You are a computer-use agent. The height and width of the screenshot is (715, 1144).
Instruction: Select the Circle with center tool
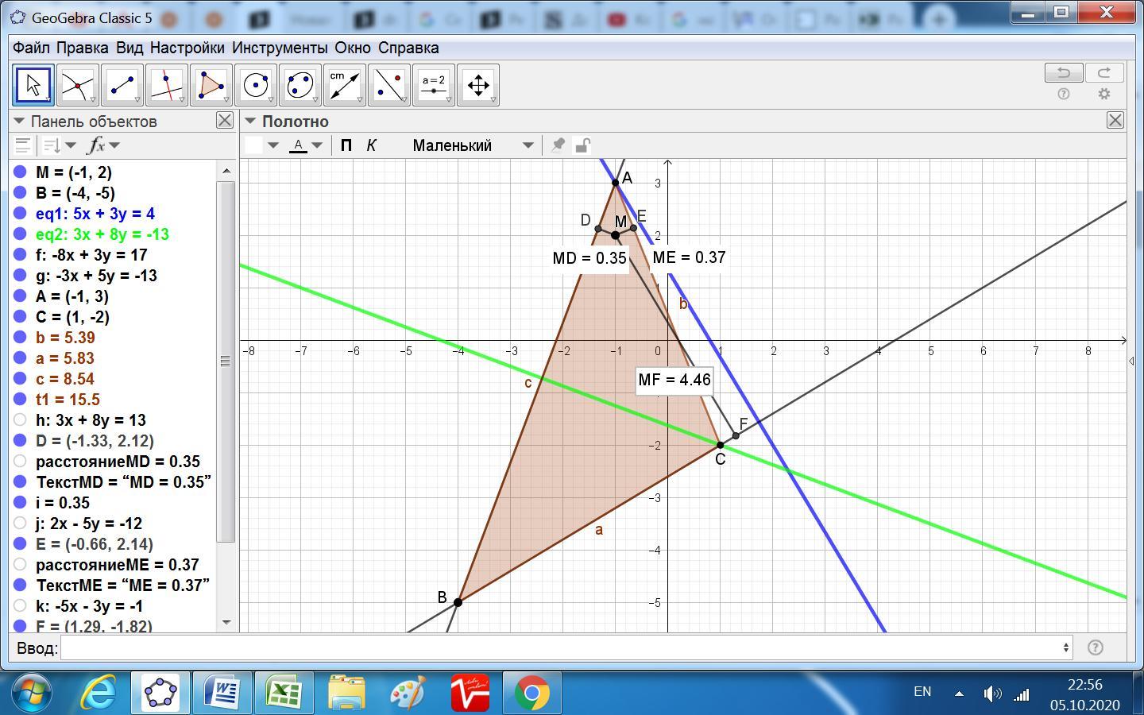[255, 85]
